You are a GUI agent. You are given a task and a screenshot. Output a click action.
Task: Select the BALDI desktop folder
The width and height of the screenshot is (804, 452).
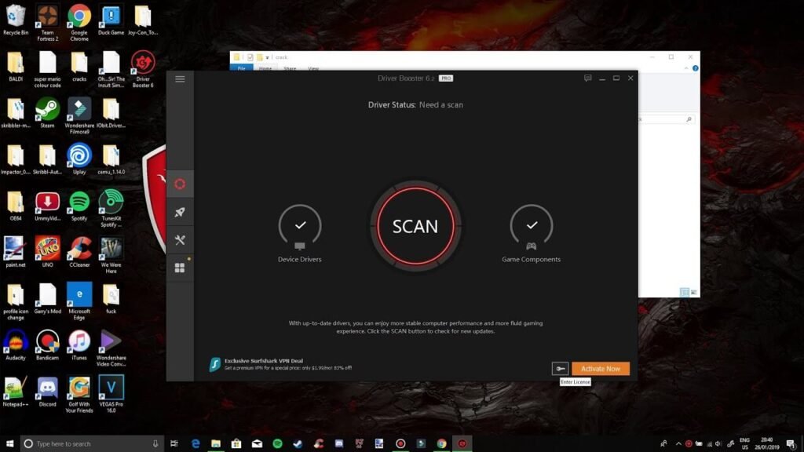tap(16, 67)
